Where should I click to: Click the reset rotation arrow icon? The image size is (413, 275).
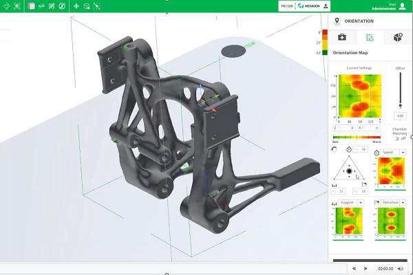coord(335,149)
